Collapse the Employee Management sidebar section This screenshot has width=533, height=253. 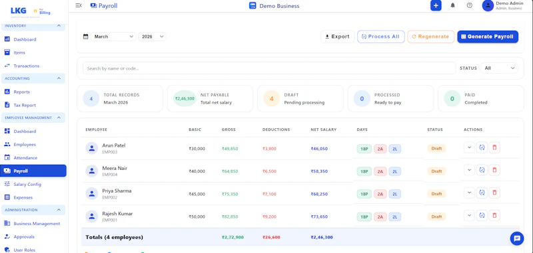(x=33, y=118)
